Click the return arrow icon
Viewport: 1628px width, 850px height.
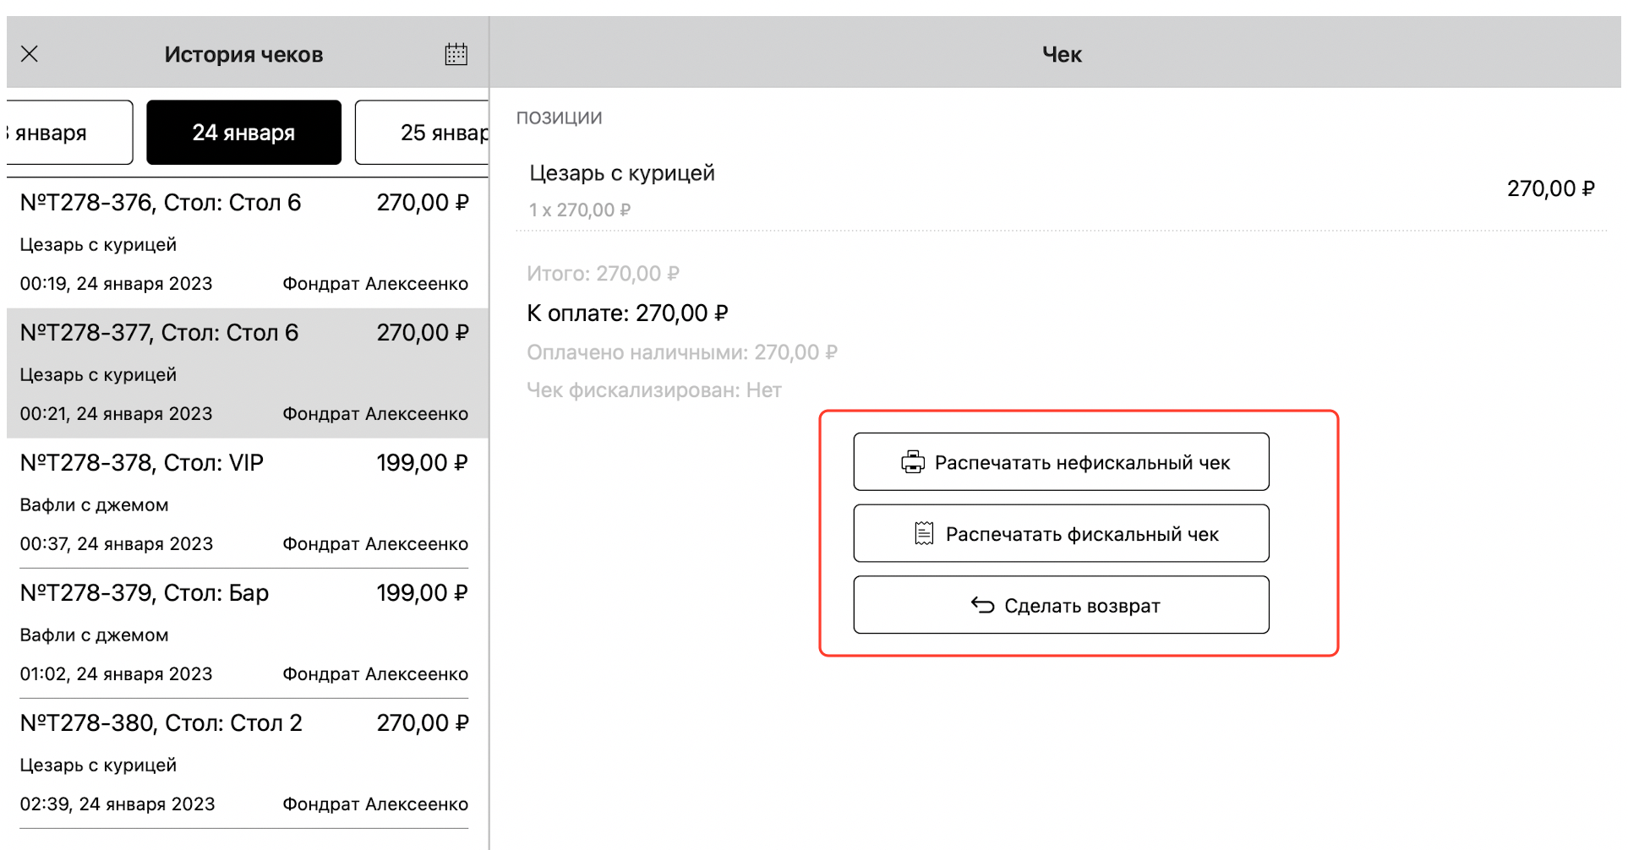pos(982,605)
